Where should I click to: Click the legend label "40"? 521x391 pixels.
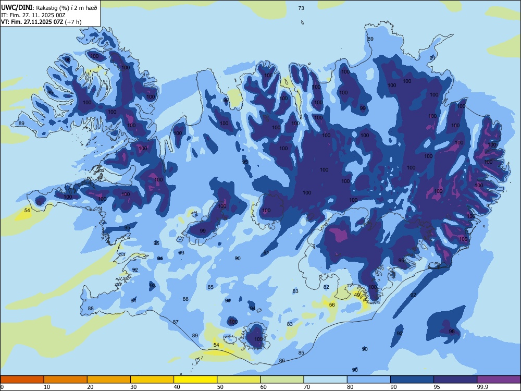(x=177, y=387)
